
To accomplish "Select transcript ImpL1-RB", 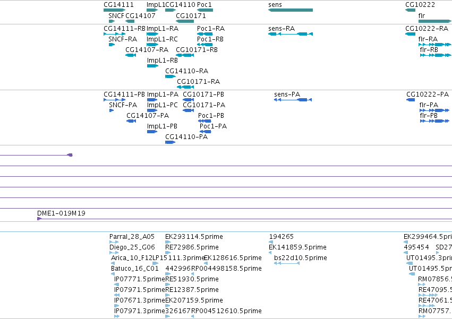I will point(153,66).
